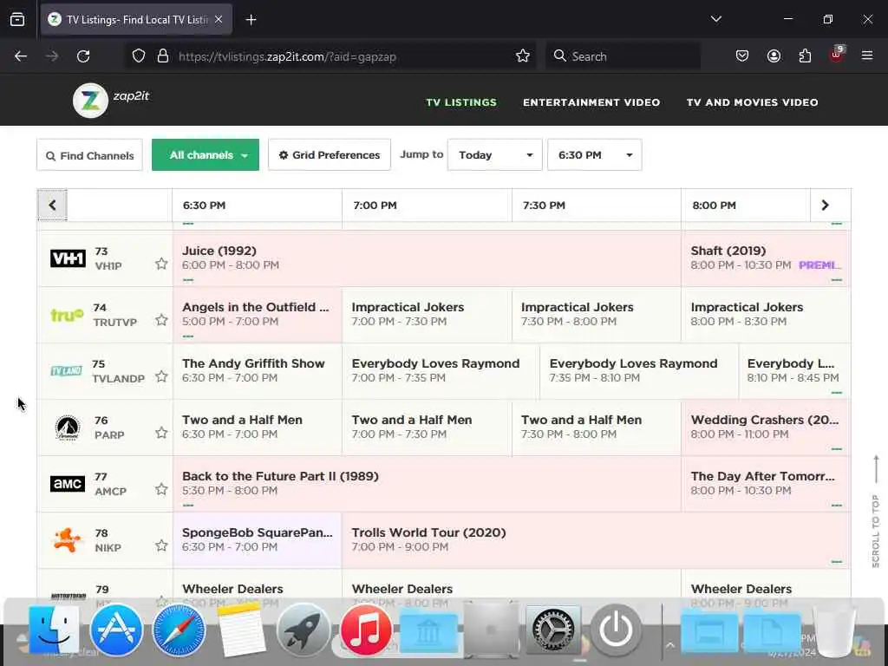
Task: Show later times with right chevron
Action: (x=826, y=205)
